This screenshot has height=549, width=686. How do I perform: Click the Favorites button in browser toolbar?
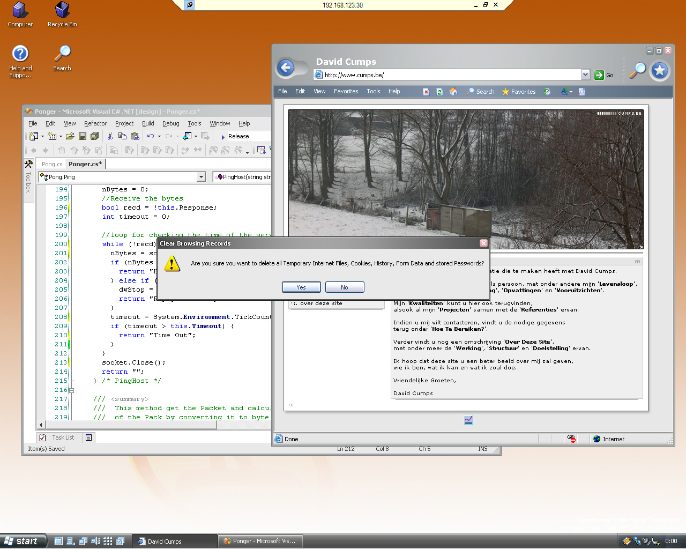click(x=519, y=92)
